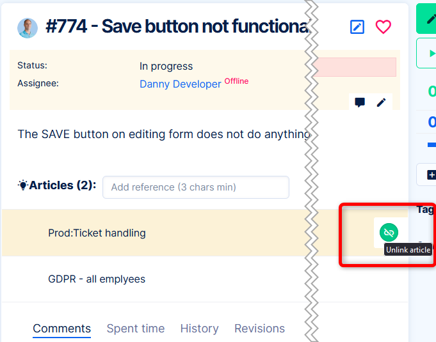436x342 pixels.
Task: Click the blue edit ticket icon
Action: (x=357, y=27)
